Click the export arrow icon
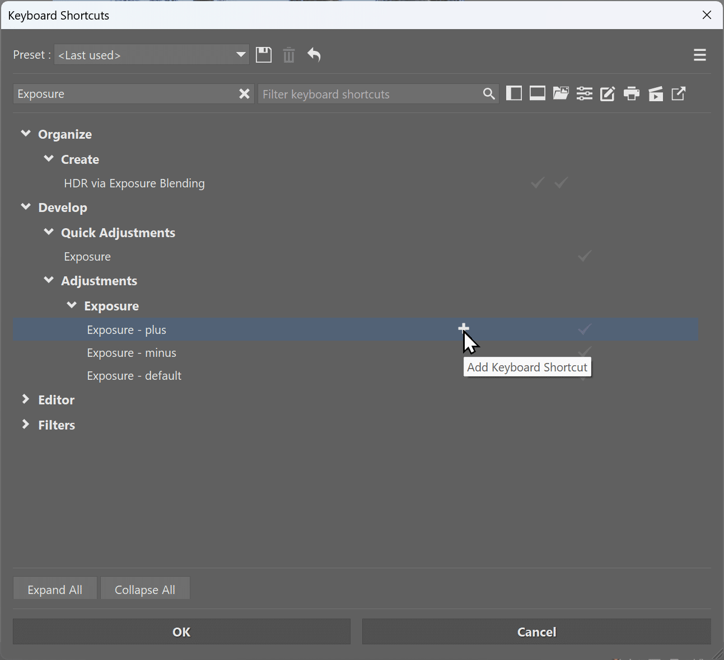The image size is (724, 660). (x=679, y=93)
